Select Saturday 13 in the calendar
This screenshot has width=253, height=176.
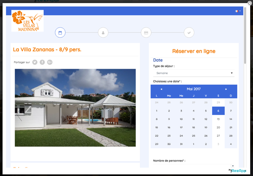click(218, 119)
